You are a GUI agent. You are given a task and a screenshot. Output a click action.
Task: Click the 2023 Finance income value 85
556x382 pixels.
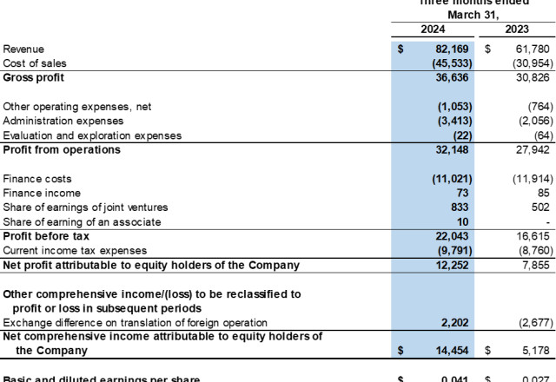coord(543,193)
